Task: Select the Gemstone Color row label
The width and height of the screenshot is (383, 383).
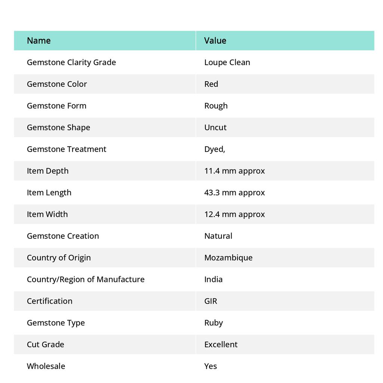Action: coord(57,84)
